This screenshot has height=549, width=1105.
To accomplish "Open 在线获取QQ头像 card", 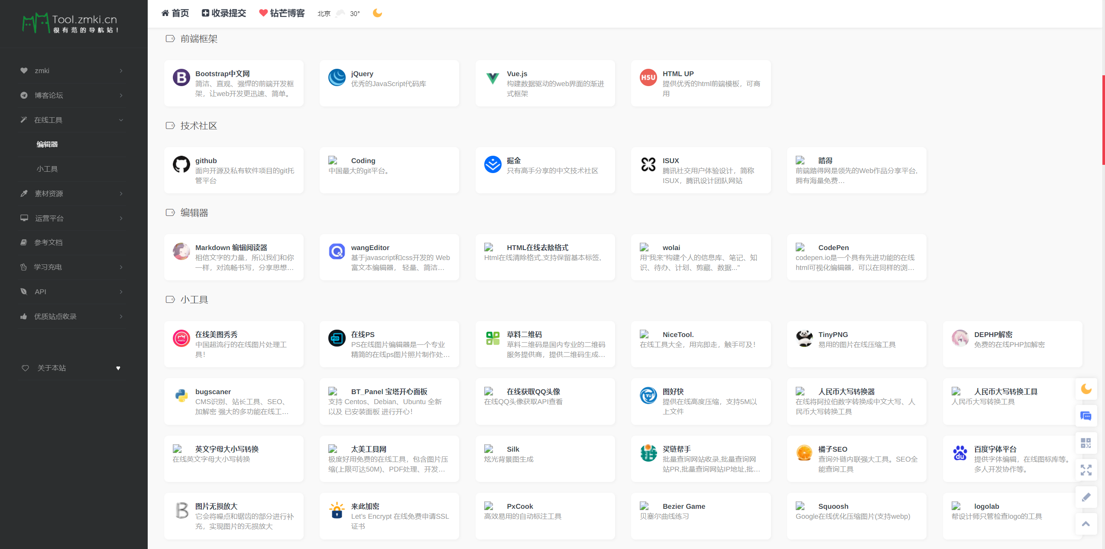I will [x=545, y=401].
